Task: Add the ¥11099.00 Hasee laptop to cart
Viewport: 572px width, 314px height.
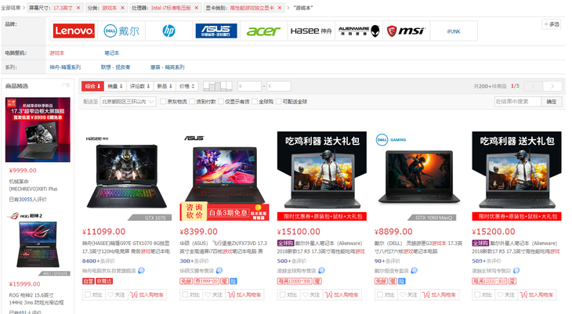Action: point(147,294)
